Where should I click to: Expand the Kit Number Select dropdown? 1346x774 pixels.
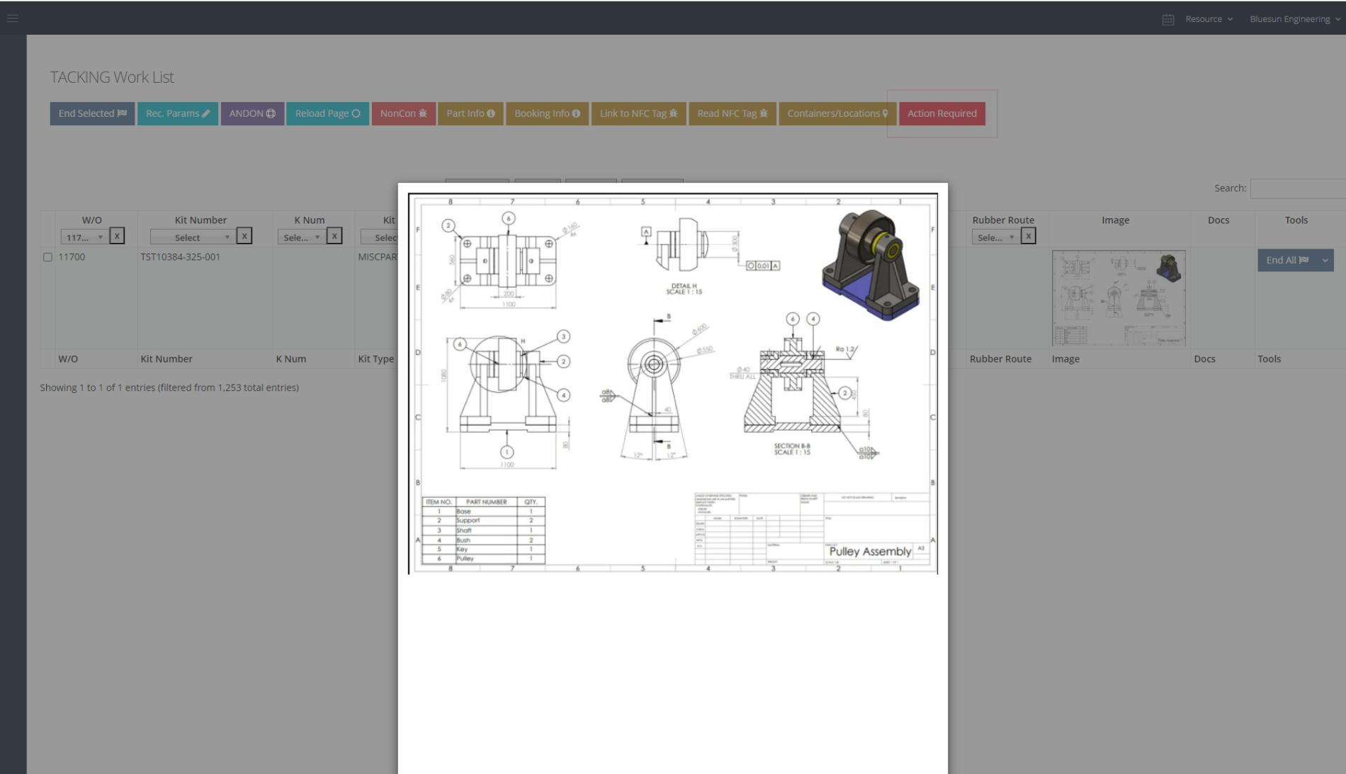coord(191,237)
